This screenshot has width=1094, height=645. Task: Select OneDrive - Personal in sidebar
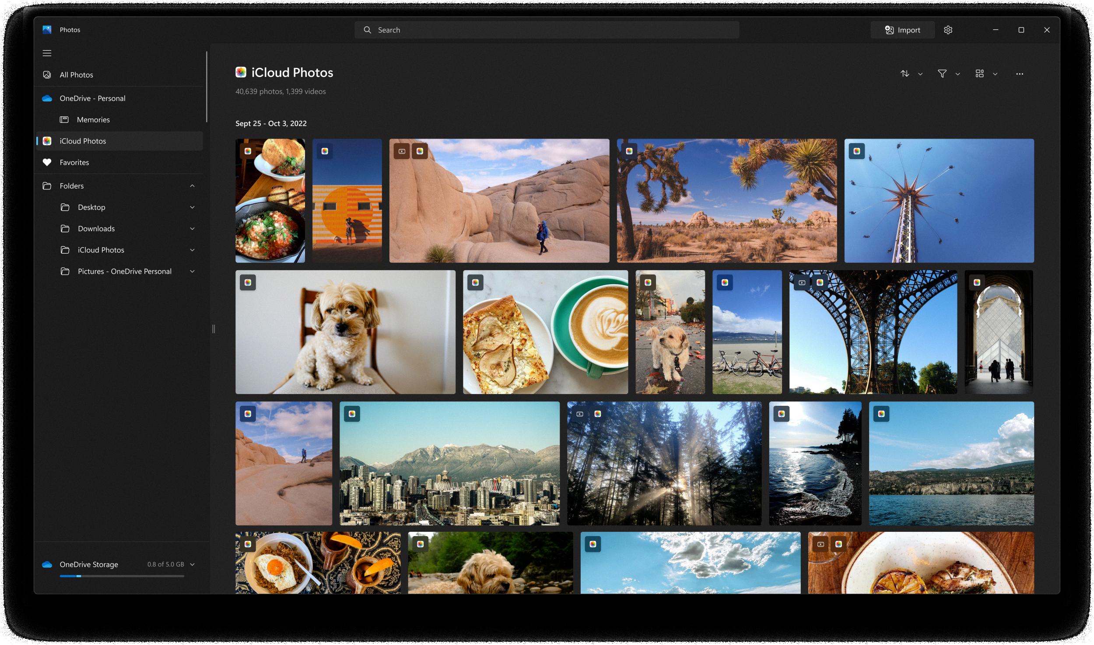click(119, 98)
